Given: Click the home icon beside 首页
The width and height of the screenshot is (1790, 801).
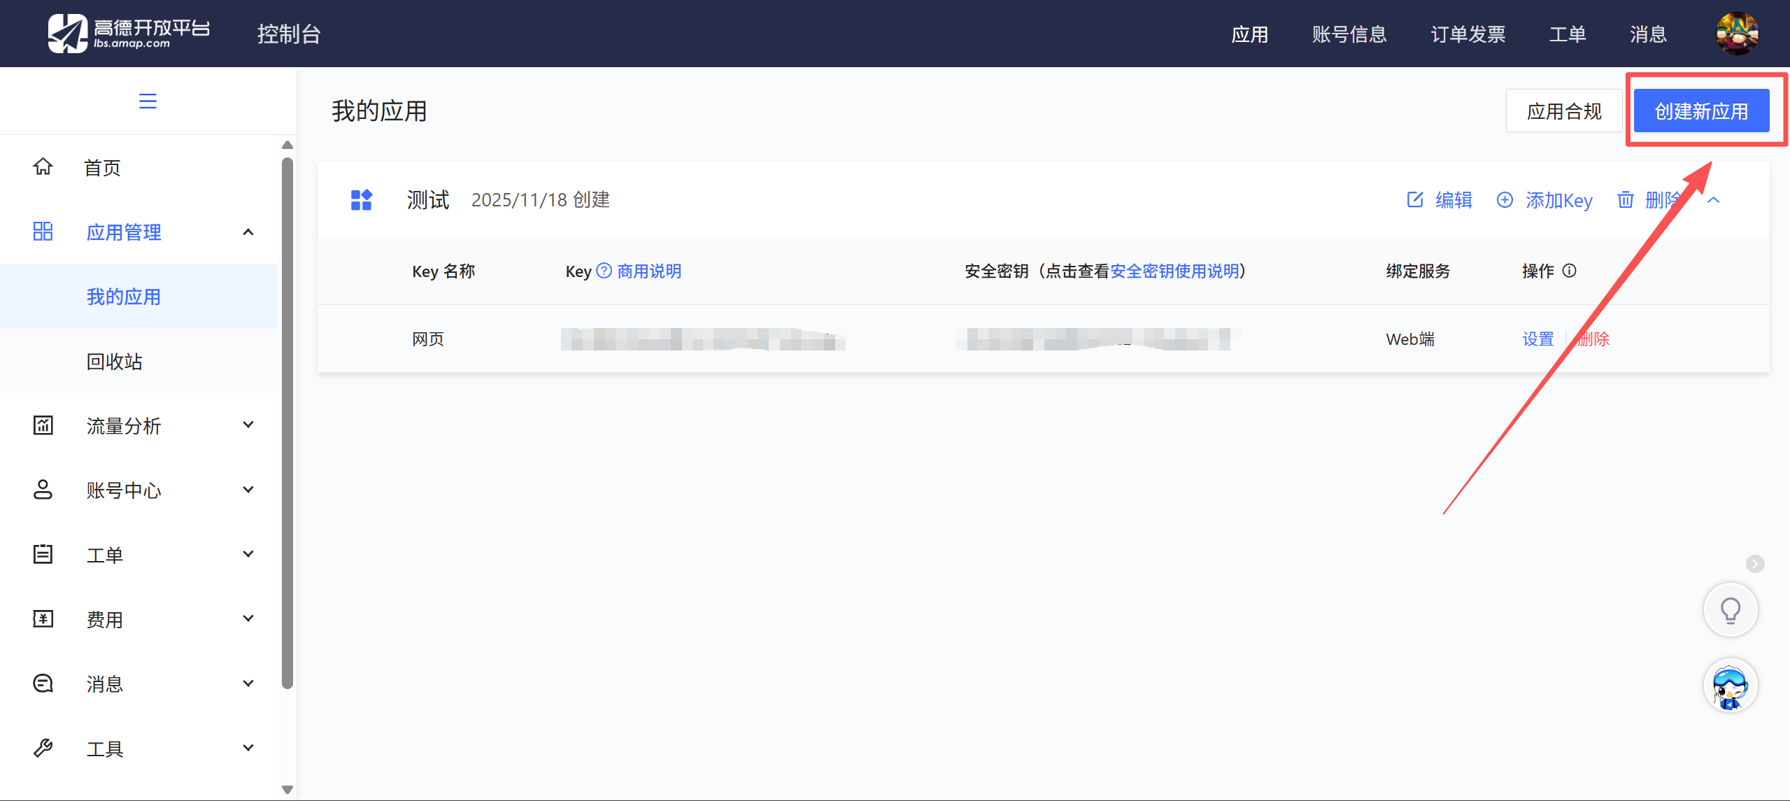Looking at the screenshot, I should [x=43, y=167].
